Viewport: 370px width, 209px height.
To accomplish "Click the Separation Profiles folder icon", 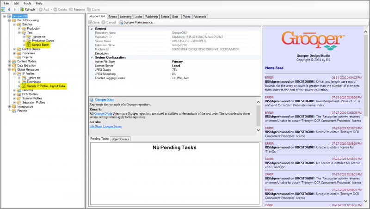I will coord(19,102).
